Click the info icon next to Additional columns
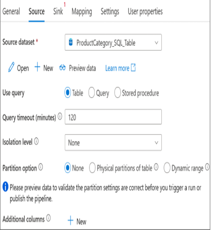211x230 pixels. click(49, 218)
